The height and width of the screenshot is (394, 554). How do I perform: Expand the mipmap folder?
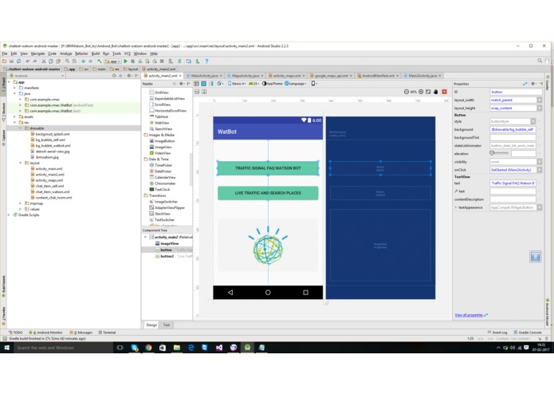(21, 203)
